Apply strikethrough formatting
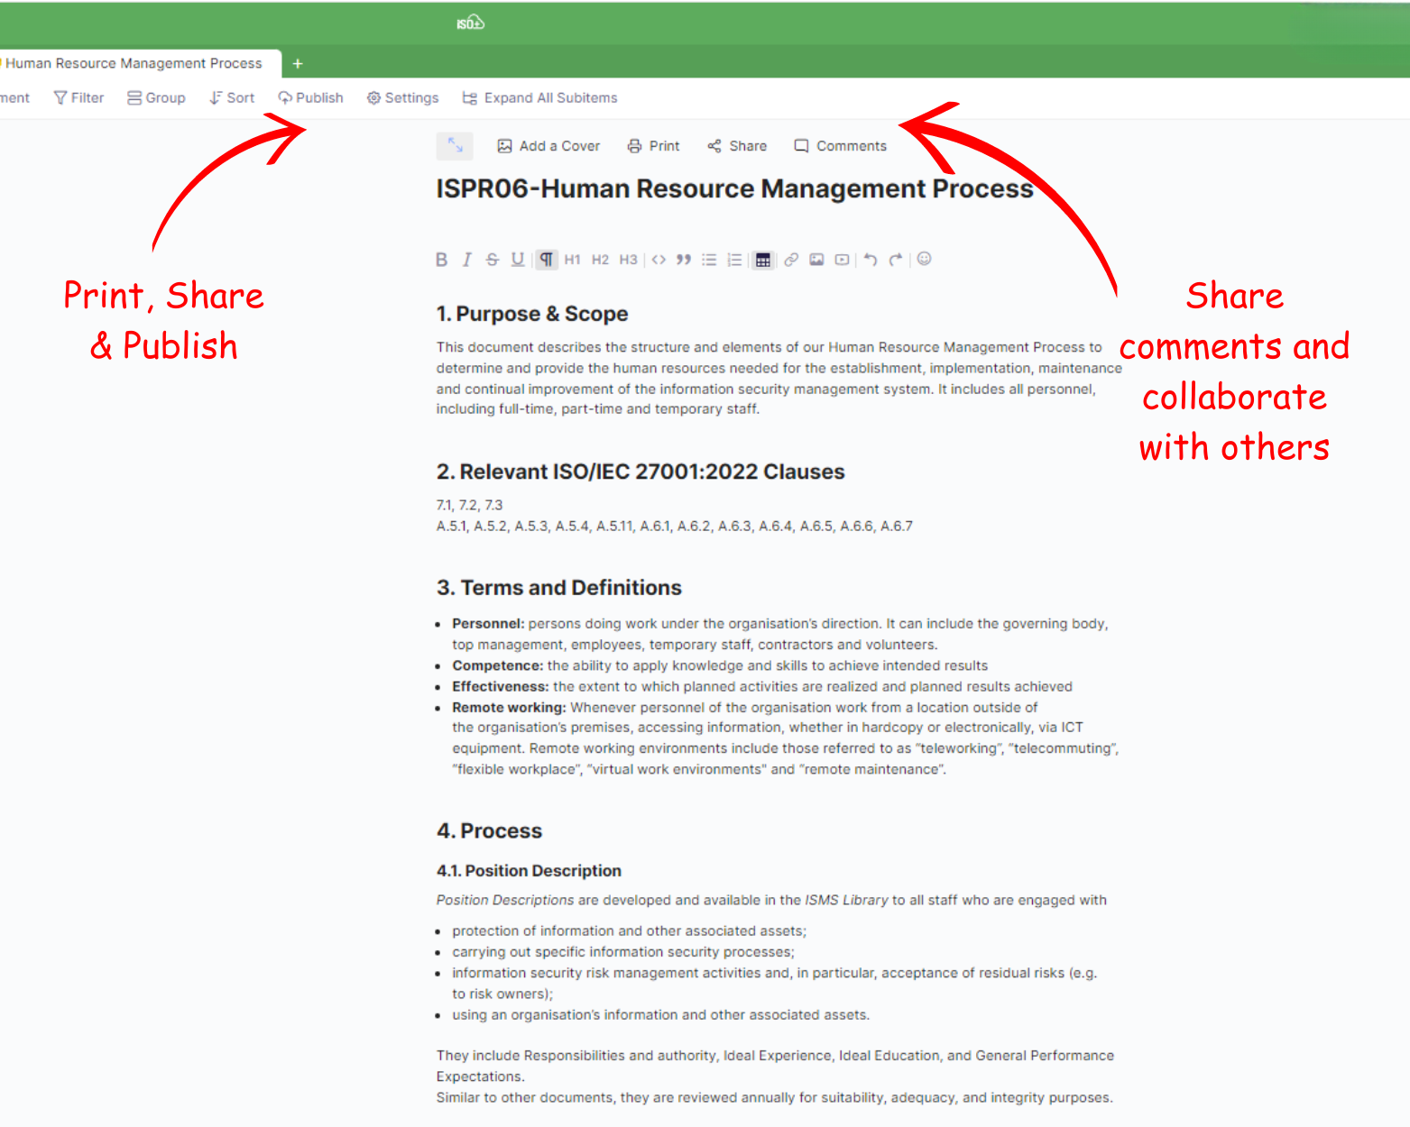Viewport: 1410px width, 1127px height. pos(492,260)
